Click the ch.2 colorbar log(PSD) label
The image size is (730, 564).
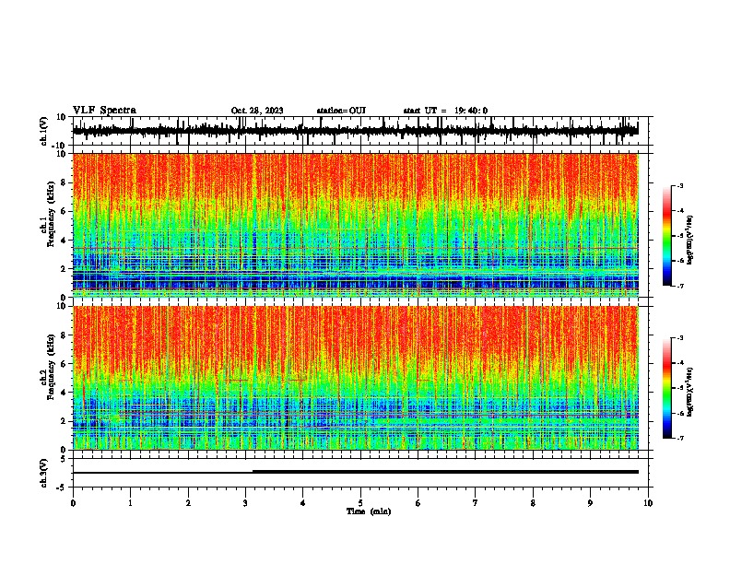[690, 392]
